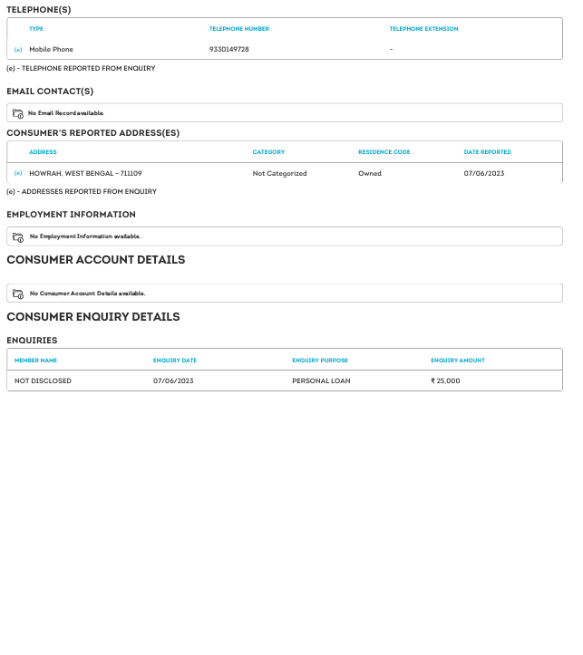Select the telephone number 9330149728
Viewport: 583px width, 655px height.
click(228, 49)
